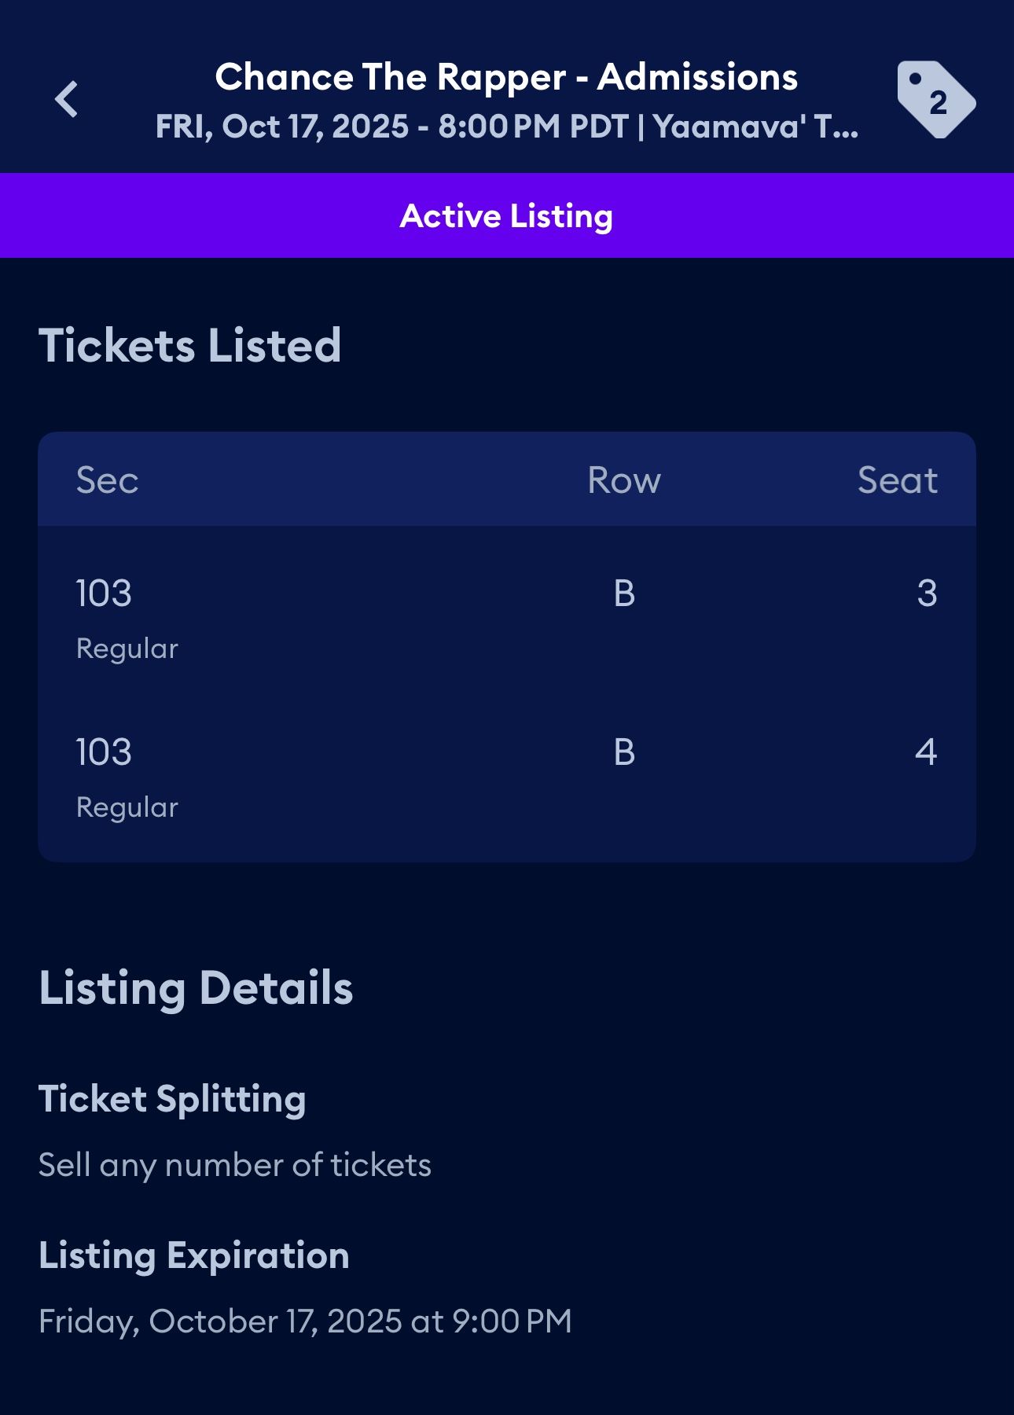Click the Listing Details heading
1014x1415 pixels.
tap(196, 988)
